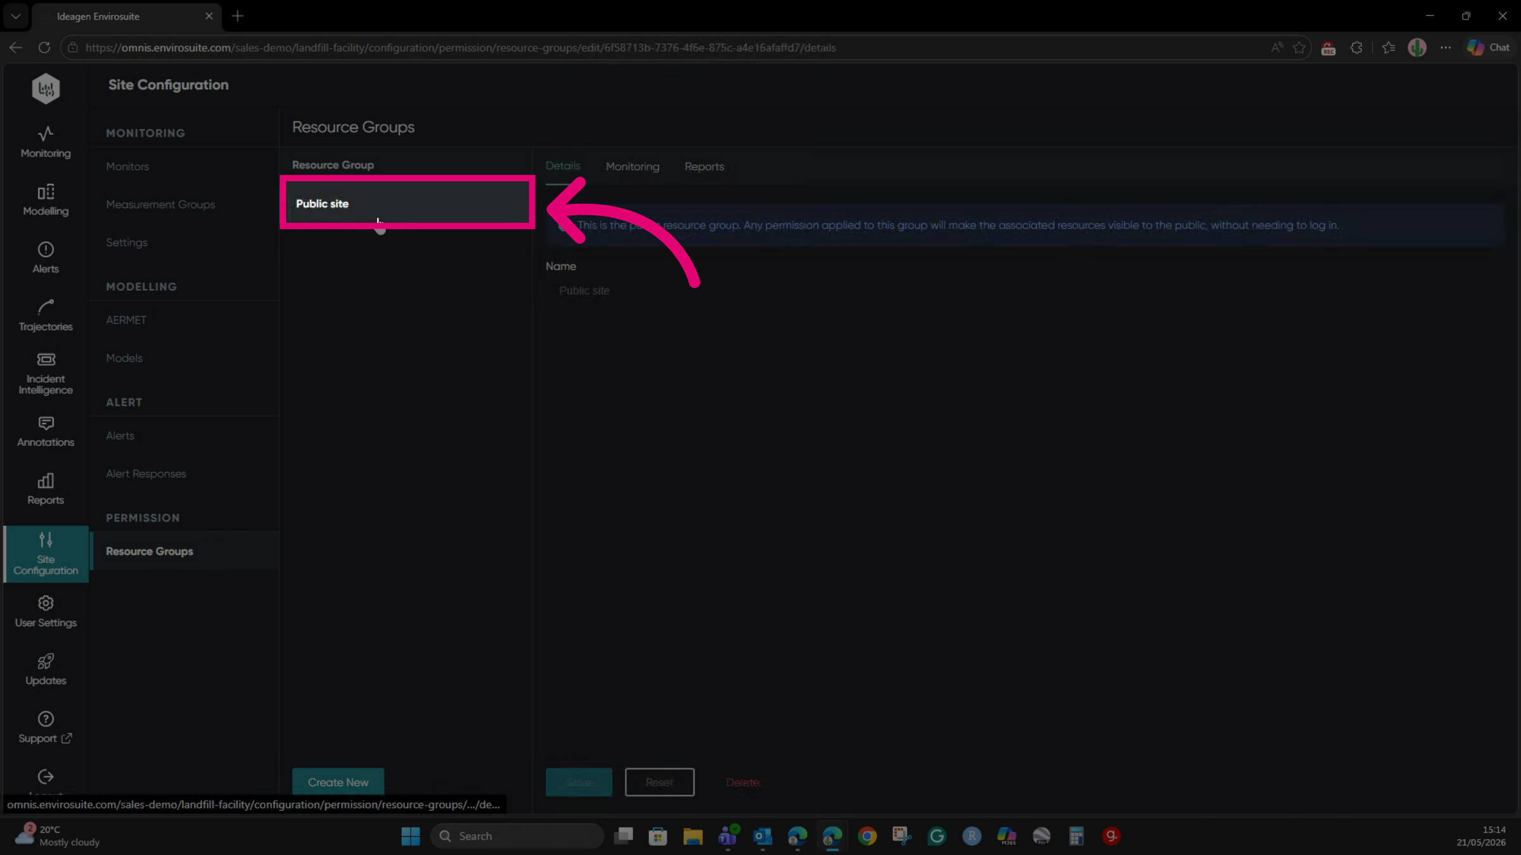This screenshot has width=1521, height=855.
Task: Open Monitoring in the main navigation sidebar
Action: tap(46, 142)
